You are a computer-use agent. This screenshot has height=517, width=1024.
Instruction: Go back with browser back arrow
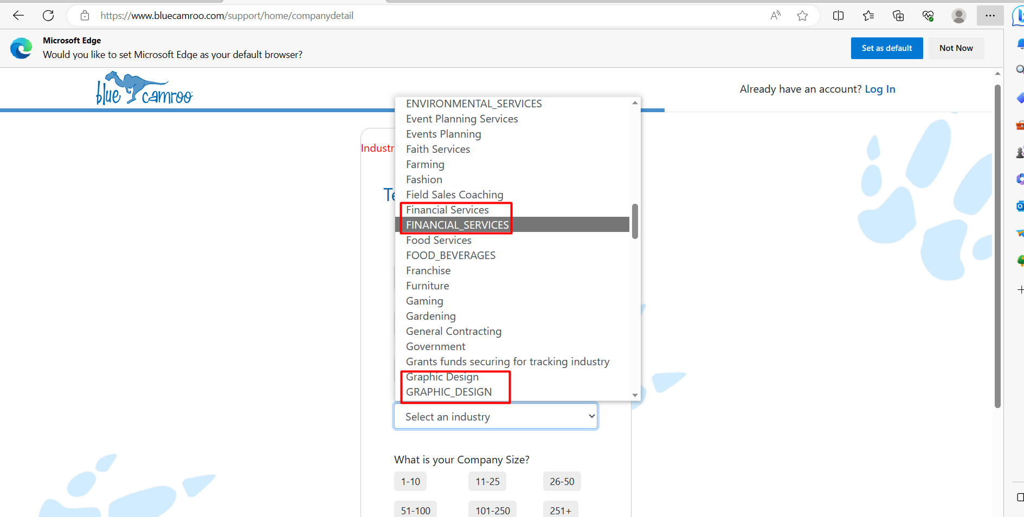click(x=18, y=16)
